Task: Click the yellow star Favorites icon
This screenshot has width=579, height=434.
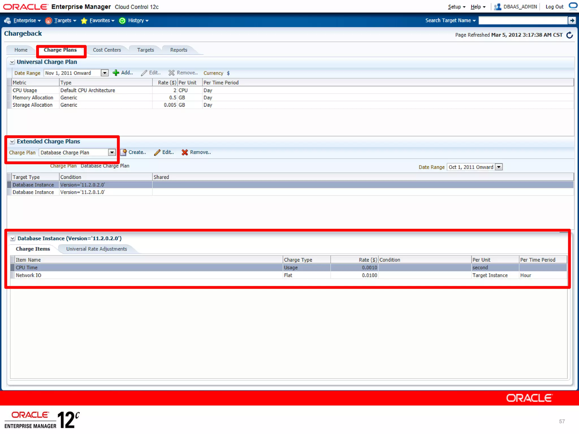Action: (x=84, y=21)
